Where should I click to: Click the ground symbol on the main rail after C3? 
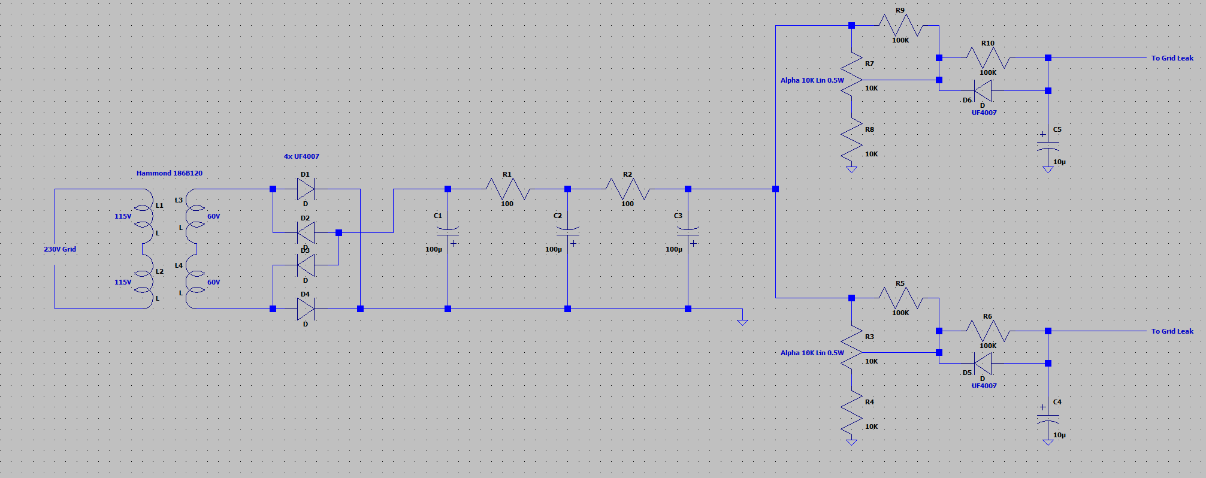pyautogui.click(x=742, y=322)
